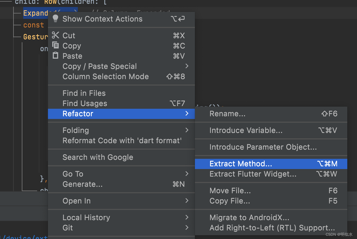This screenshot has width=357, height=239.
Task: Choose Introduce Parameter Object...
Action: tap(271, 147)
